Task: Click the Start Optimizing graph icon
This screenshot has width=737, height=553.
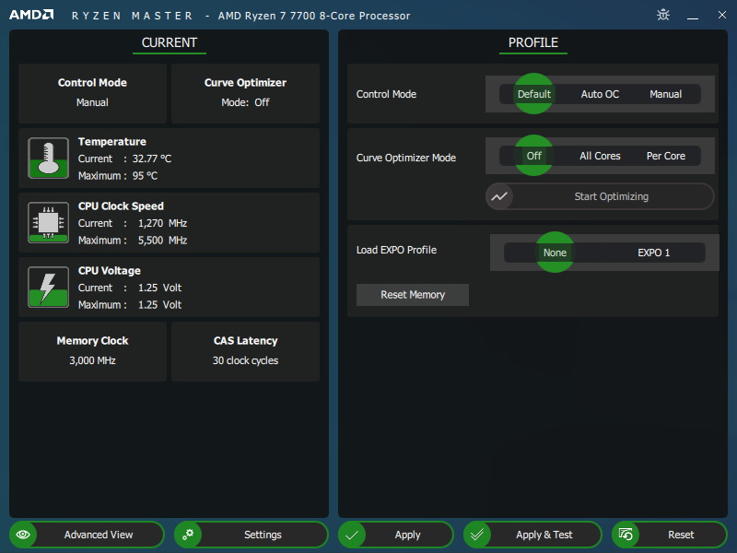Action: click(x=499, y=196)
